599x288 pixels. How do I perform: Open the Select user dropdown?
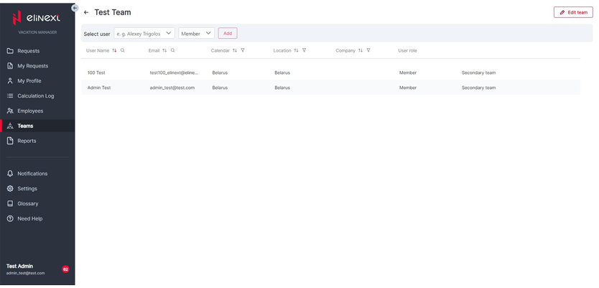pyautogui.click(x=144, y=33)
